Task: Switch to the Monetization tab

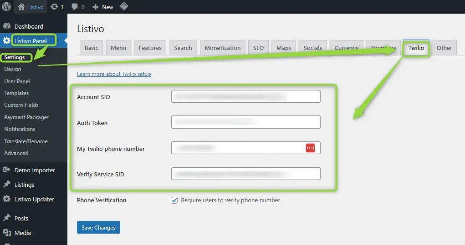Action: [222, 48]
